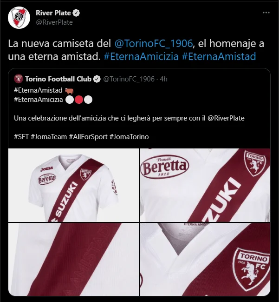279x302 pixels.
Task: Click River Plate verified badge
Action: tap(76, 13)
